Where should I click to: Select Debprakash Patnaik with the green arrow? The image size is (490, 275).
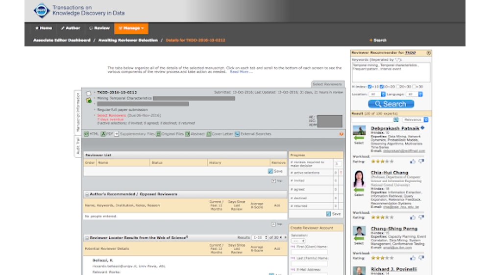359,138
